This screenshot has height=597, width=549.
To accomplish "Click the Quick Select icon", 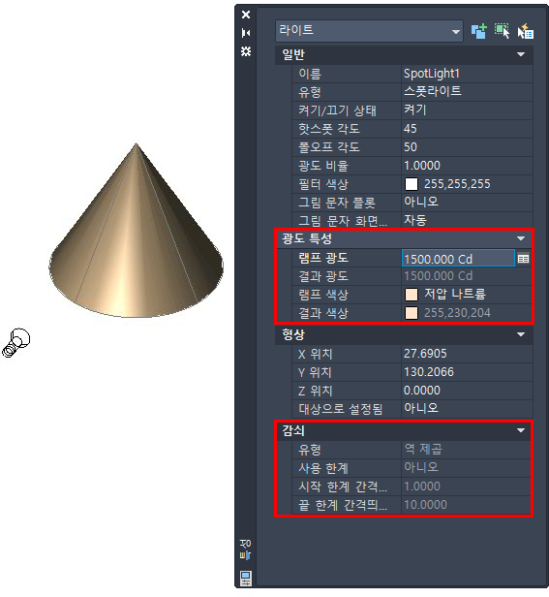I will [x=526, y=31].
